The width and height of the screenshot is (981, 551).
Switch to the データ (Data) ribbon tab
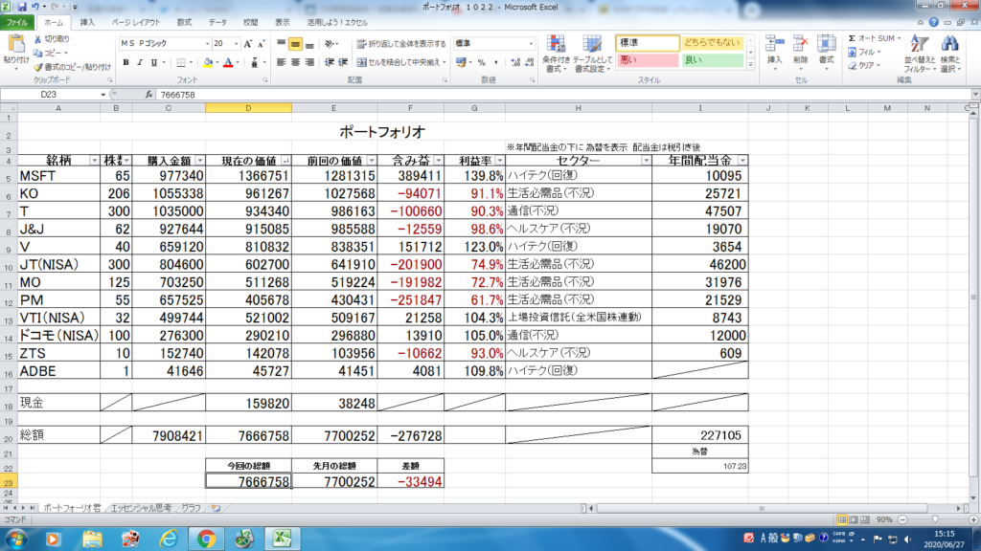[217, 23]
